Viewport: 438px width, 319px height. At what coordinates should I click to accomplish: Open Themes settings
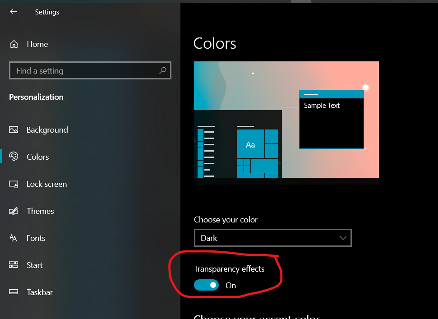click(40, 211)
